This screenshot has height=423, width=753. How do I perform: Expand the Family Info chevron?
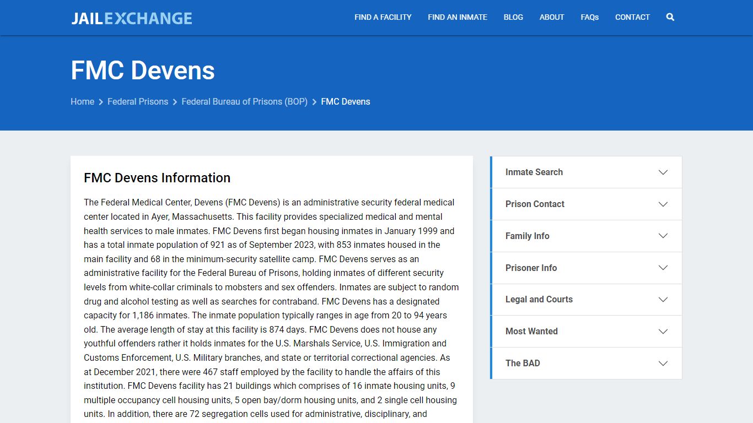[663, 236]
